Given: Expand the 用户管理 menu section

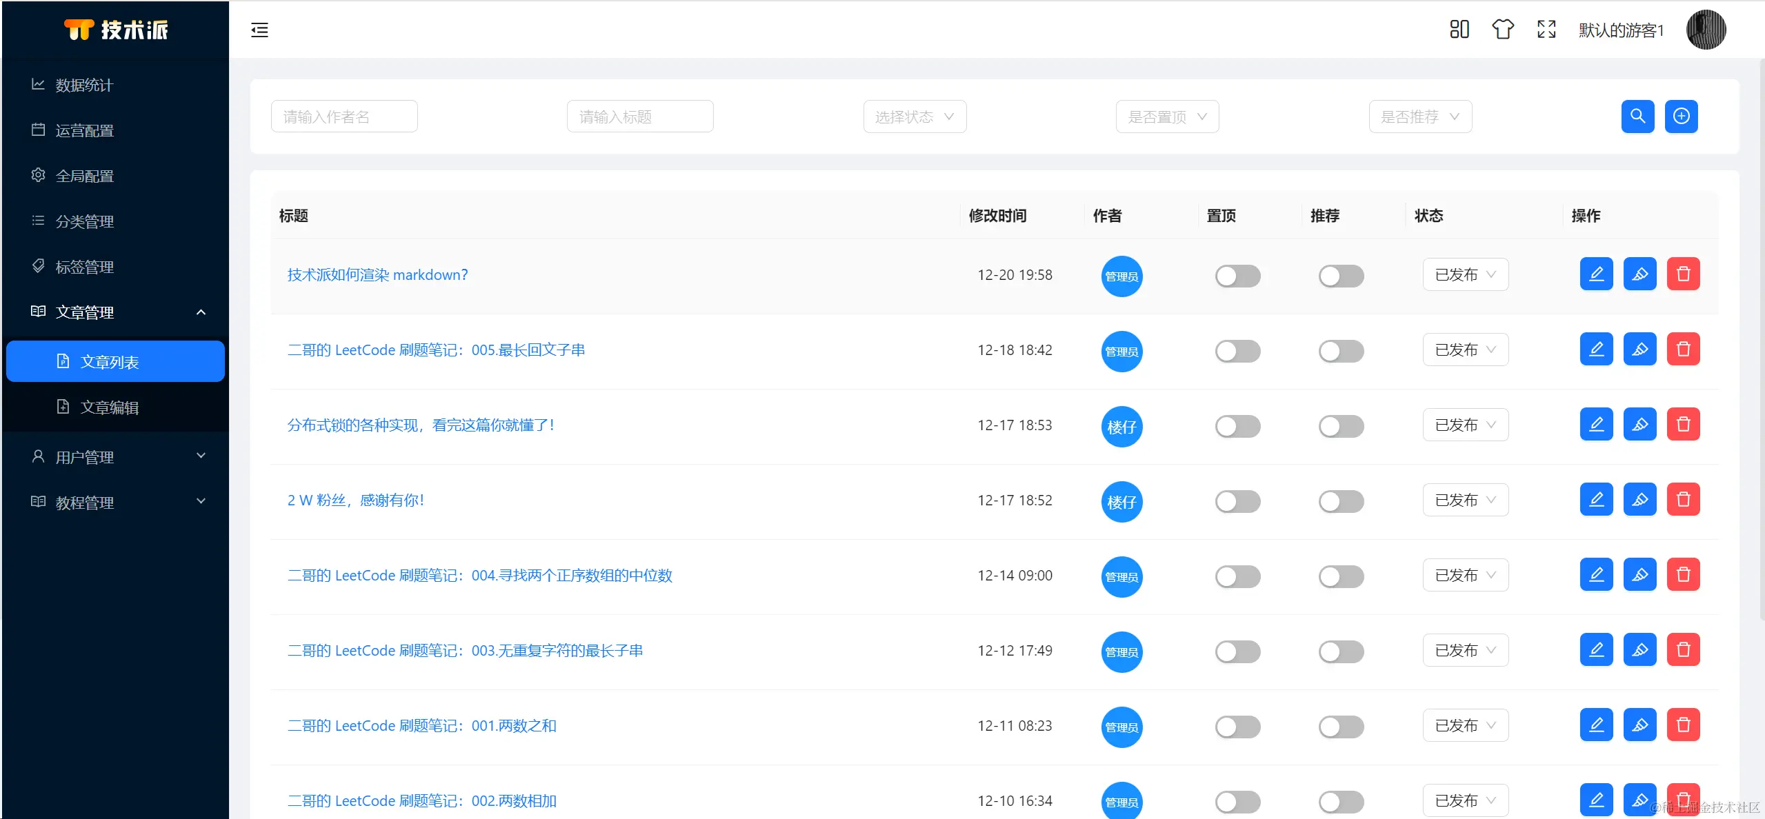Looking at the screenshot, I should tap(85, 456).
